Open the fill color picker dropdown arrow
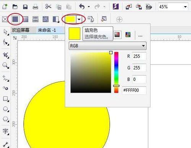Viewport: 191px width, 148px height. tap(79, 19)
